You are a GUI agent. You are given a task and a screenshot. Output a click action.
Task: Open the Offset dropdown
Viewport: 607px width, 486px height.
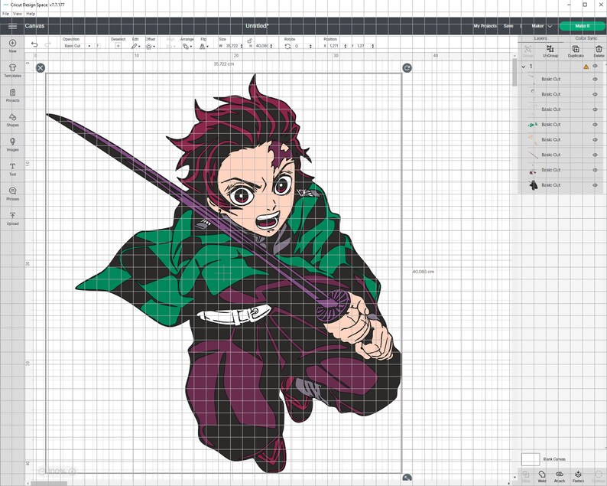[x=150, y=46]
